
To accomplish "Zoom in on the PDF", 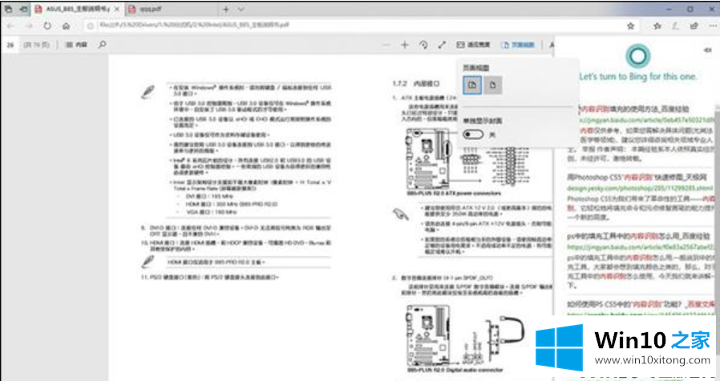I will (x=405, y=45).
